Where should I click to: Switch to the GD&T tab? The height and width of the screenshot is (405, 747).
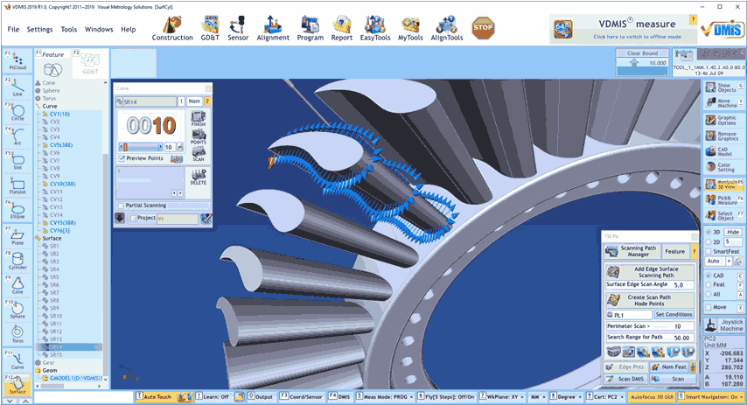(90, 63)
